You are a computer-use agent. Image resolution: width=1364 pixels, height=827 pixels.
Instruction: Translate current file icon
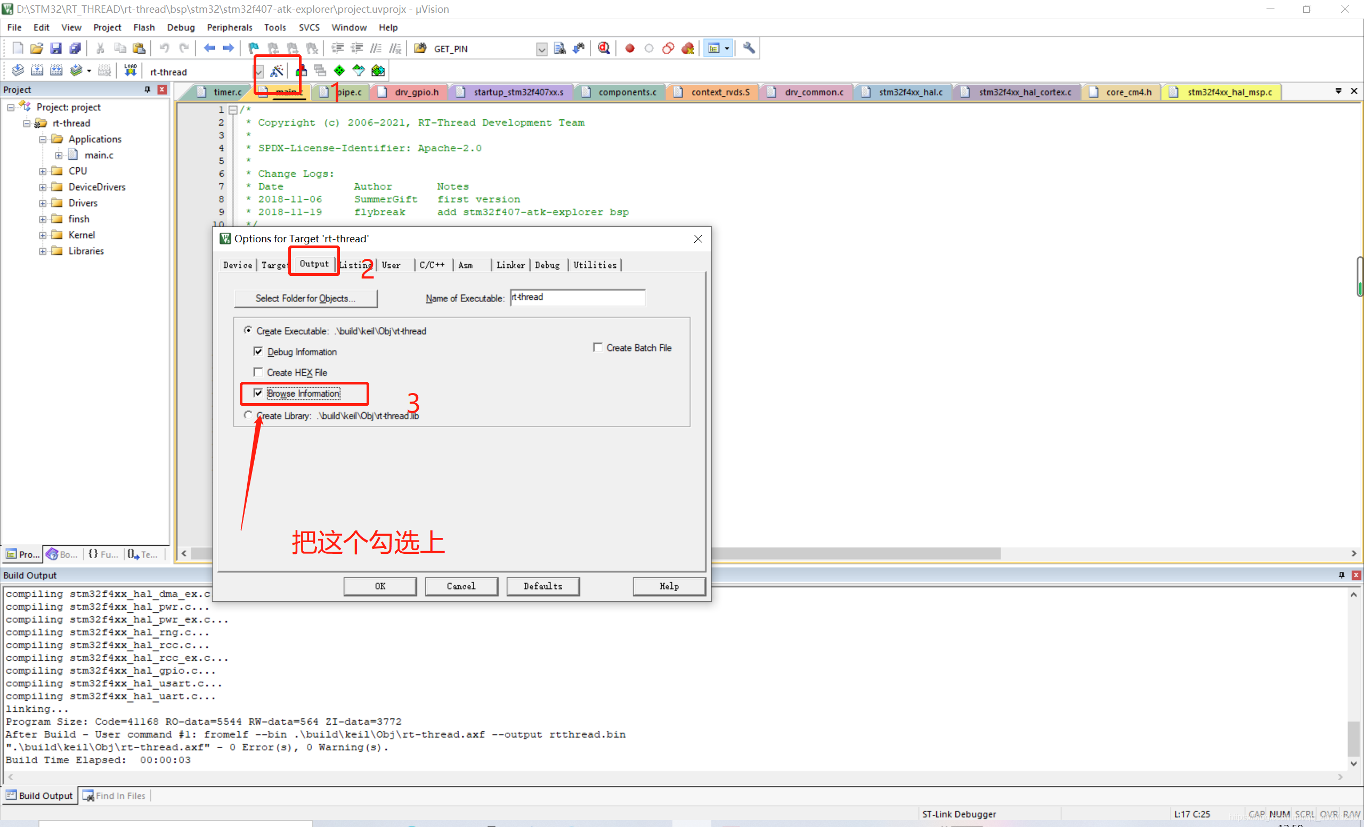click(18, 70)
